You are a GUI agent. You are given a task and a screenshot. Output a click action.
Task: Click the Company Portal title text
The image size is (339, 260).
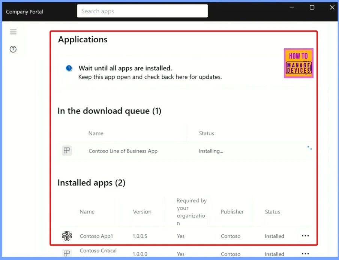coord(24,12)
